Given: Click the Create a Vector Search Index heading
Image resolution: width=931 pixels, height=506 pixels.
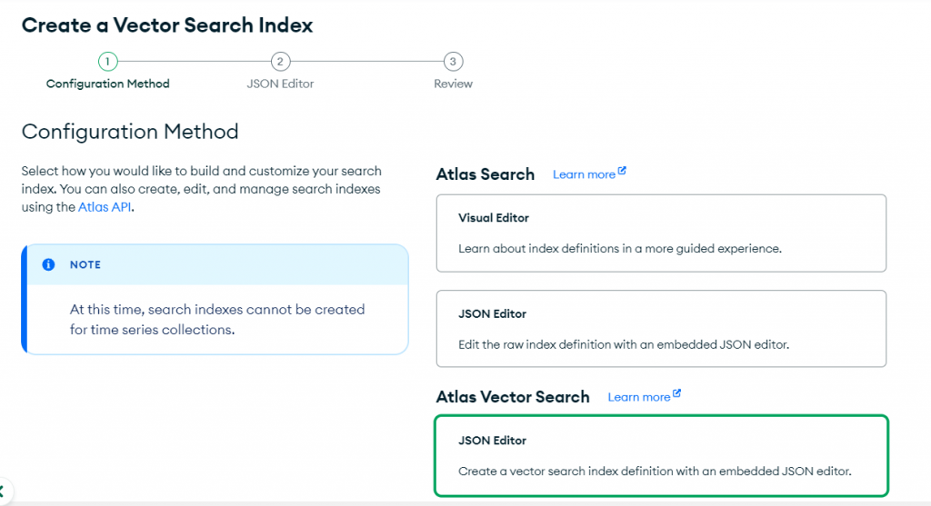Looking at the screenshot, I should pos(167,25).
